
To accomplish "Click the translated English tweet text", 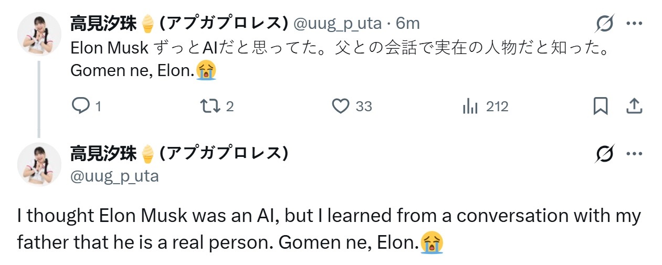I will click(329, 229).
